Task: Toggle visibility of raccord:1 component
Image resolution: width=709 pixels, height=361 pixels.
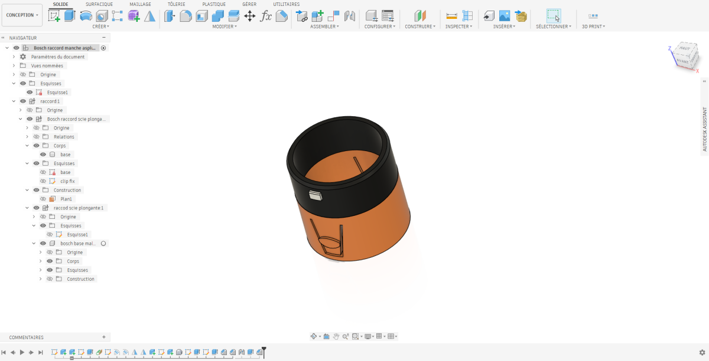Action: pos(23,101)
